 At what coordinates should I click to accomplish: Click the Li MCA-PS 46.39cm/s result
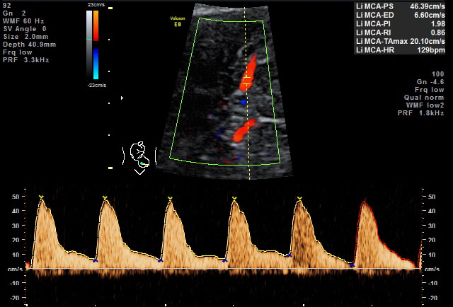coord(401,6)
